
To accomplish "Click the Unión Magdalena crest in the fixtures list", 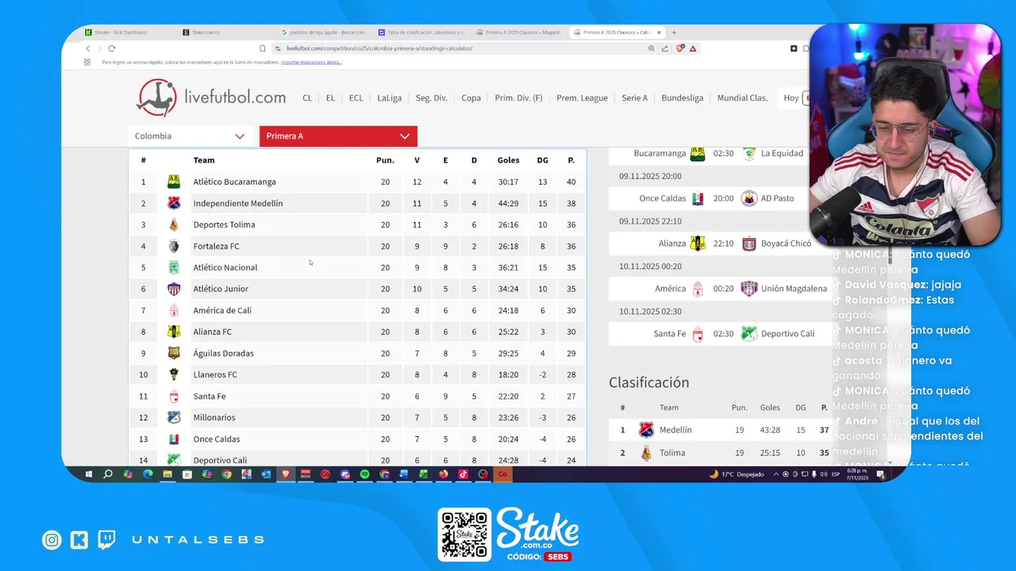I will (x=749, y=289).
